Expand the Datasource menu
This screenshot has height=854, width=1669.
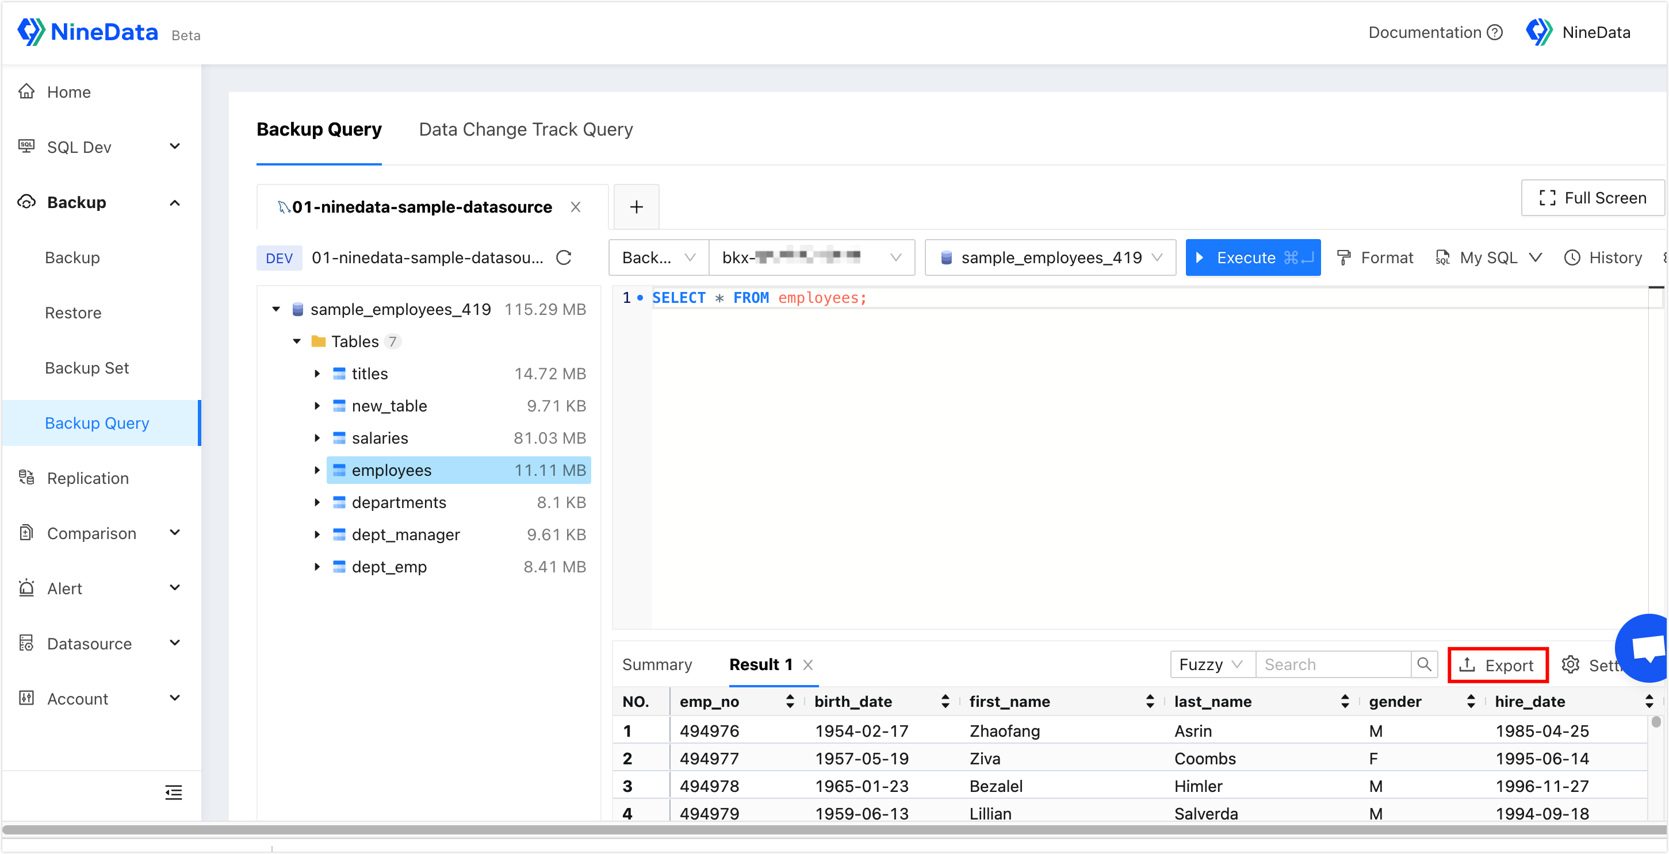tap(175, 643)
